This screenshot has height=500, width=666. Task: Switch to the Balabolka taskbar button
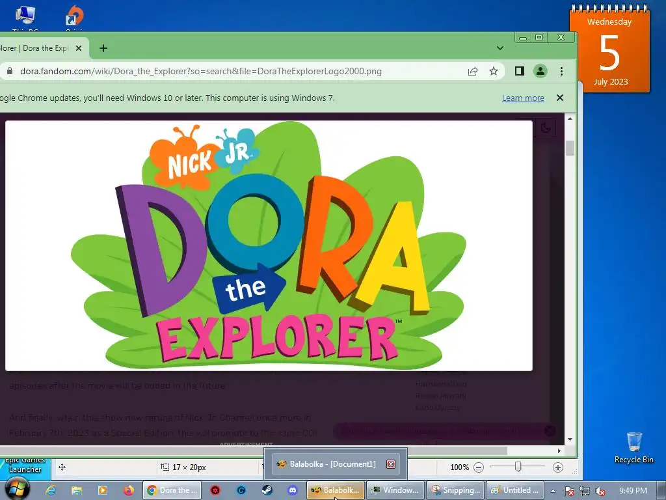(336, 490)
